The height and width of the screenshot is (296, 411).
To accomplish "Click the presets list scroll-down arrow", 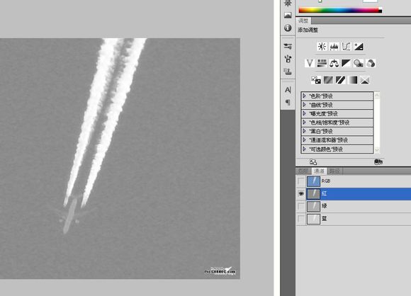I will [x=377, y=150].
